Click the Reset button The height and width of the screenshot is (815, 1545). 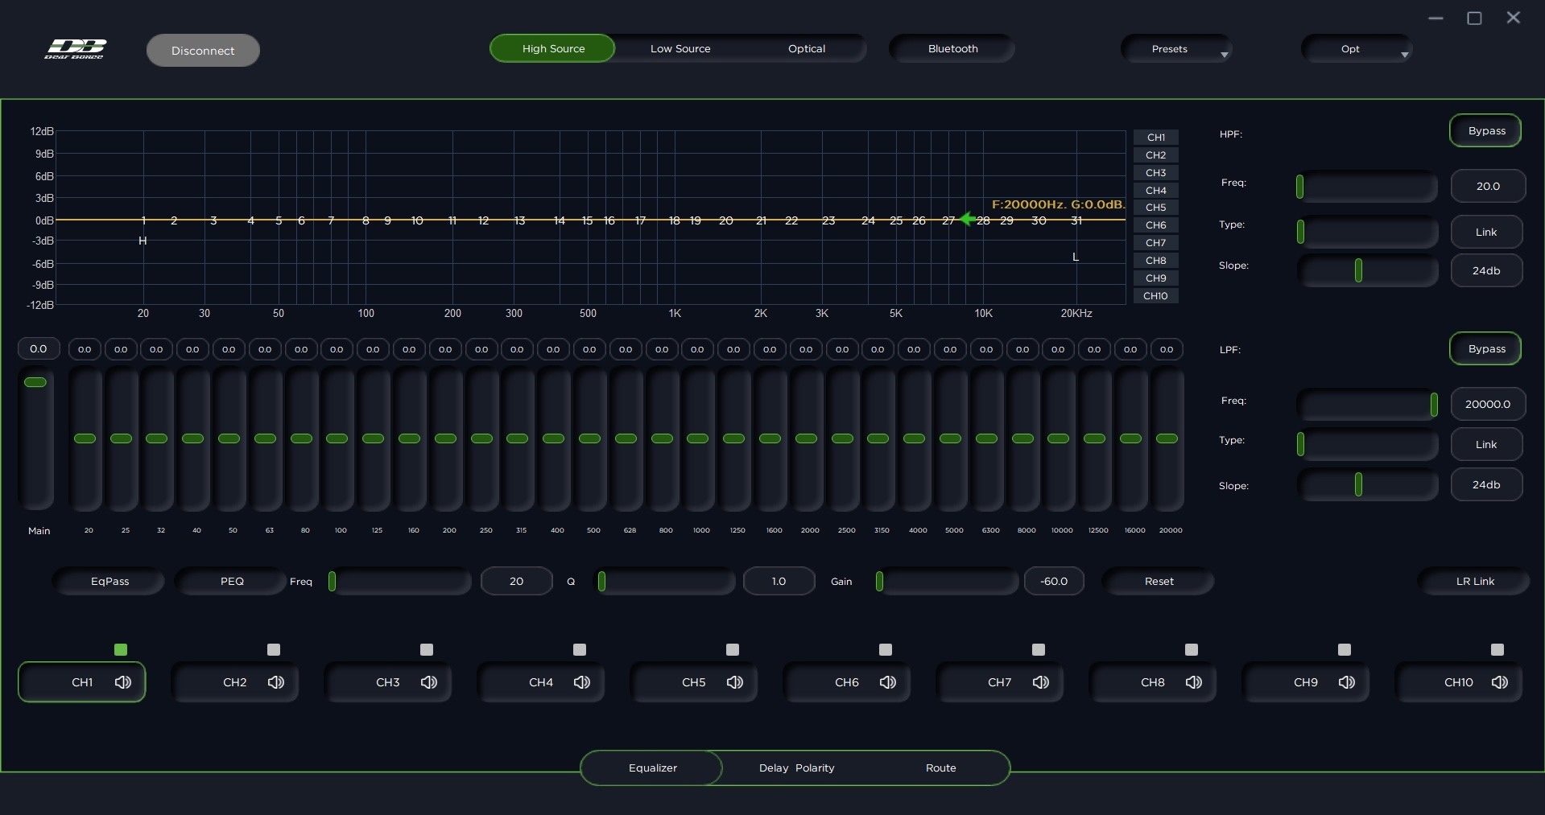1158,581
